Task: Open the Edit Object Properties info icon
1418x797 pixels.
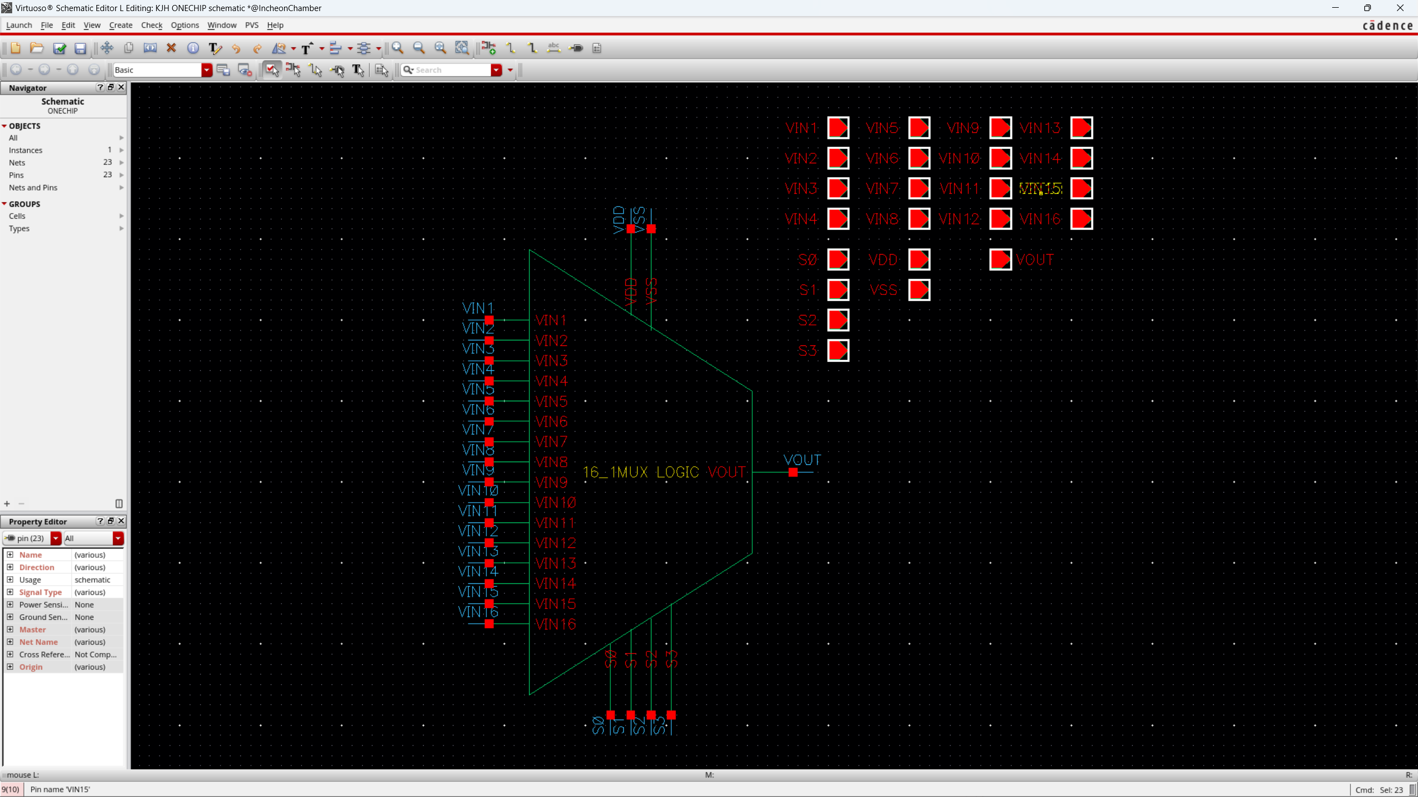Action: coord(193,48)
